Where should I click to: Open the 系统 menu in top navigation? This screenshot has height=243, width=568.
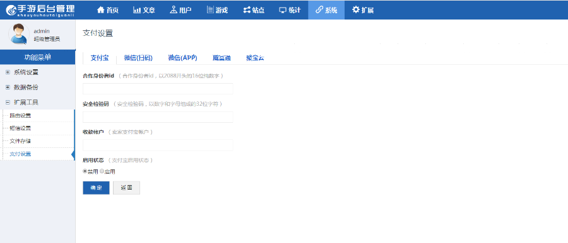click(326, 10)
